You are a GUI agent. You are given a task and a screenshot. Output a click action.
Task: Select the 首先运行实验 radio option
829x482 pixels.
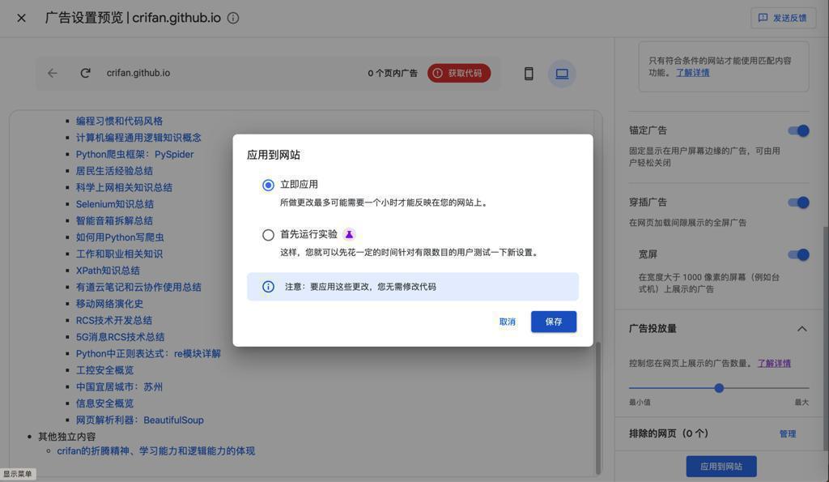coord(268,234)
